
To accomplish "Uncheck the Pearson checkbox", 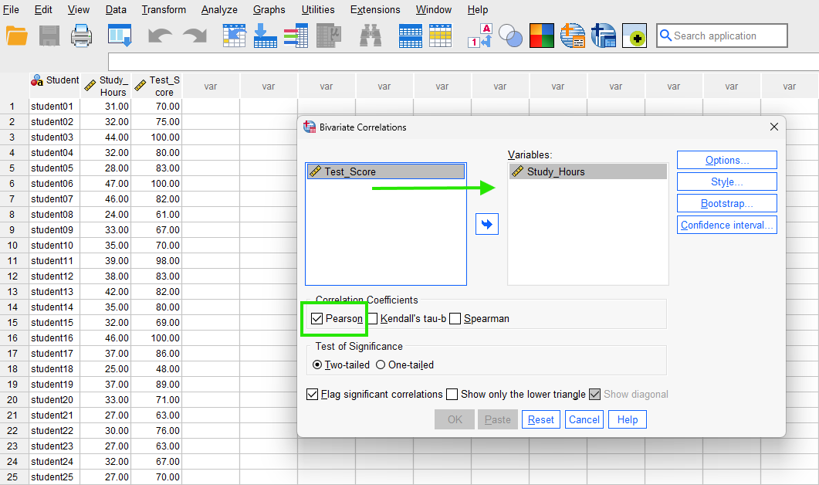I will point(317,318).
